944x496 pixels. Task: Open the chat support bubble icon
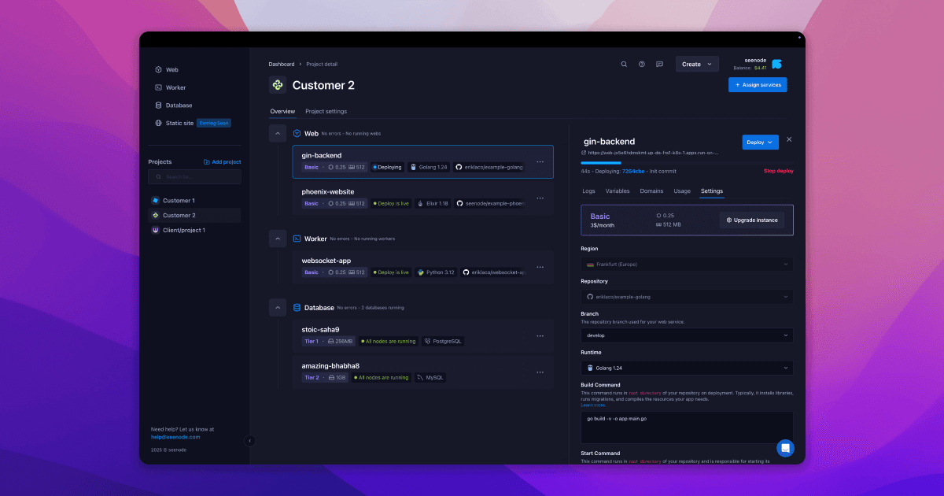pyautogui.click(x=785, y=447)
